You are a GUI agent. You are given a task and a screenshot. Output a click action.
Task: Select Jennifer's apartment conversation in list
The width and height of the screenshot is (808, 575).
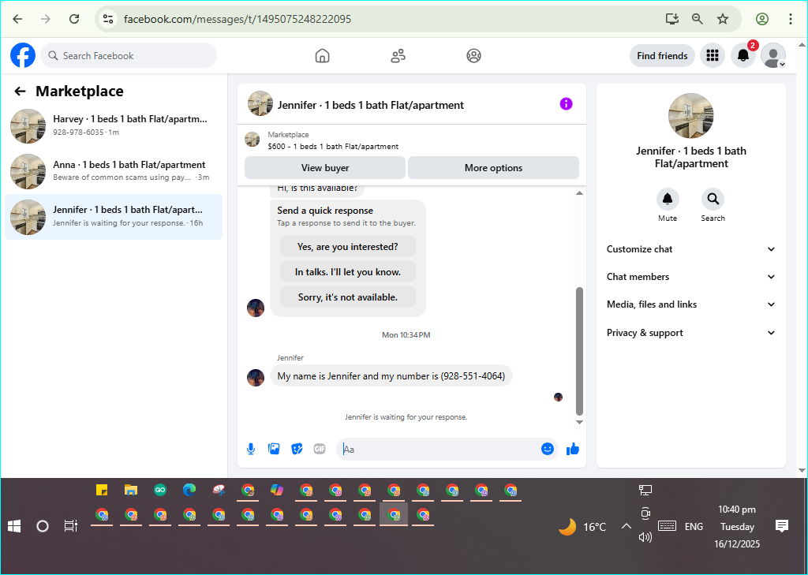pyautogui.click(x=114, y=216)
